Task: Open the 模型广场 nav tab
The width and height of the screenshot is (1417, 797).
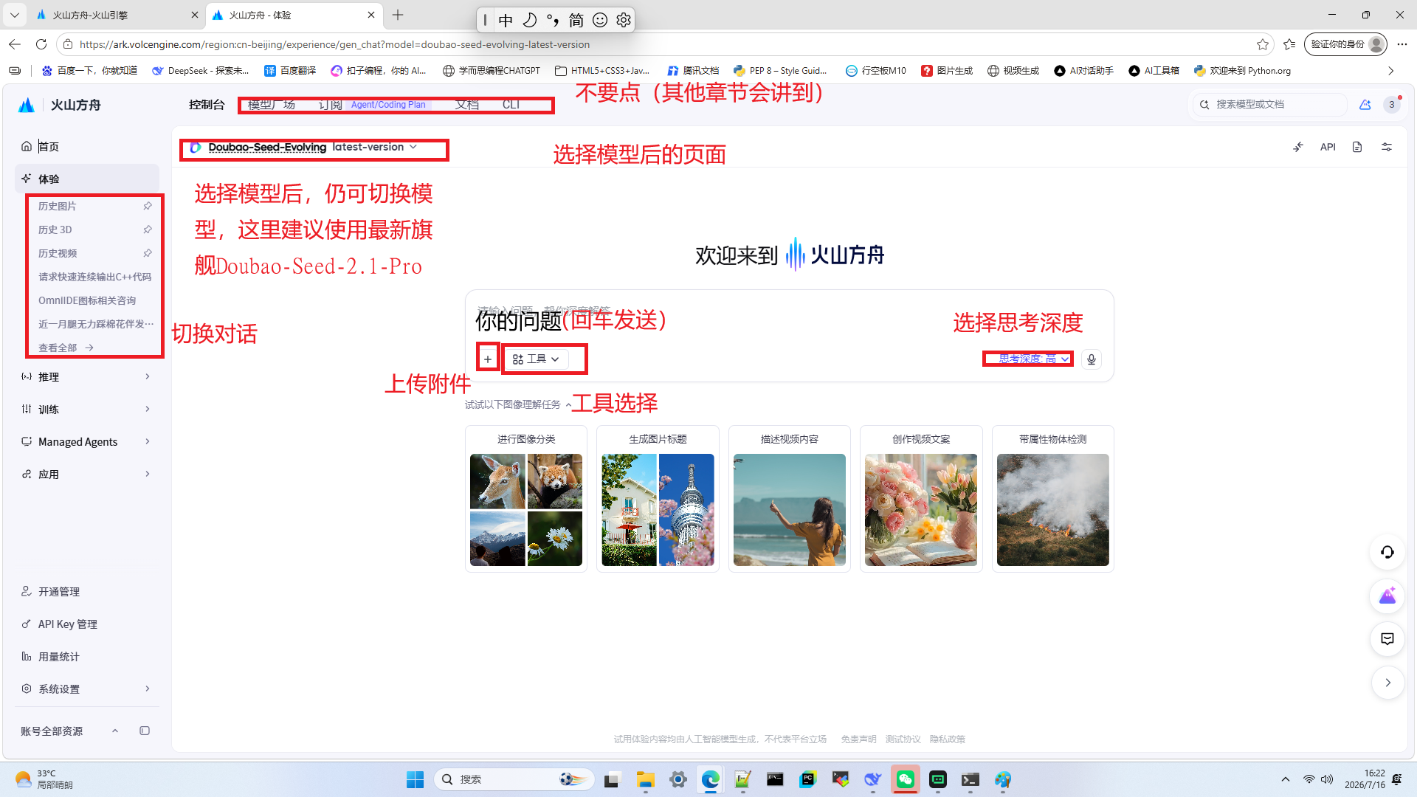Action: tap(272, 105)
